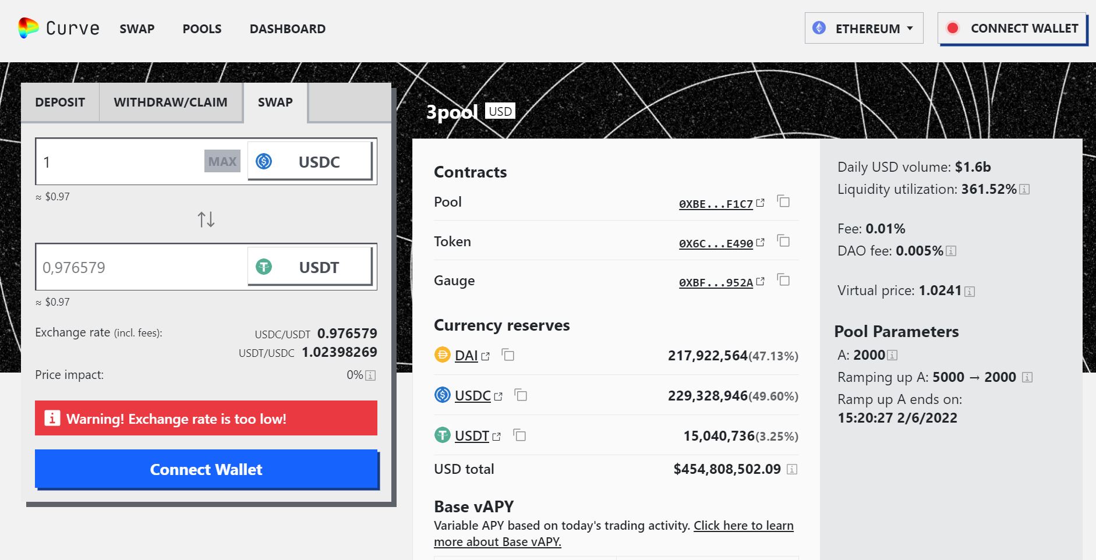Show Liquidity utilization info icon

click(1024, 189)
